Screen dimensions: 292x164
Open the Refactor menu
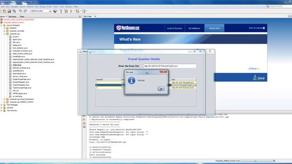pos(30,6)
